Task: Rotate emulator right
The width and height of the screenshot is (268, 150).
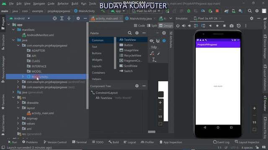Action: click(x=203, y=26)
